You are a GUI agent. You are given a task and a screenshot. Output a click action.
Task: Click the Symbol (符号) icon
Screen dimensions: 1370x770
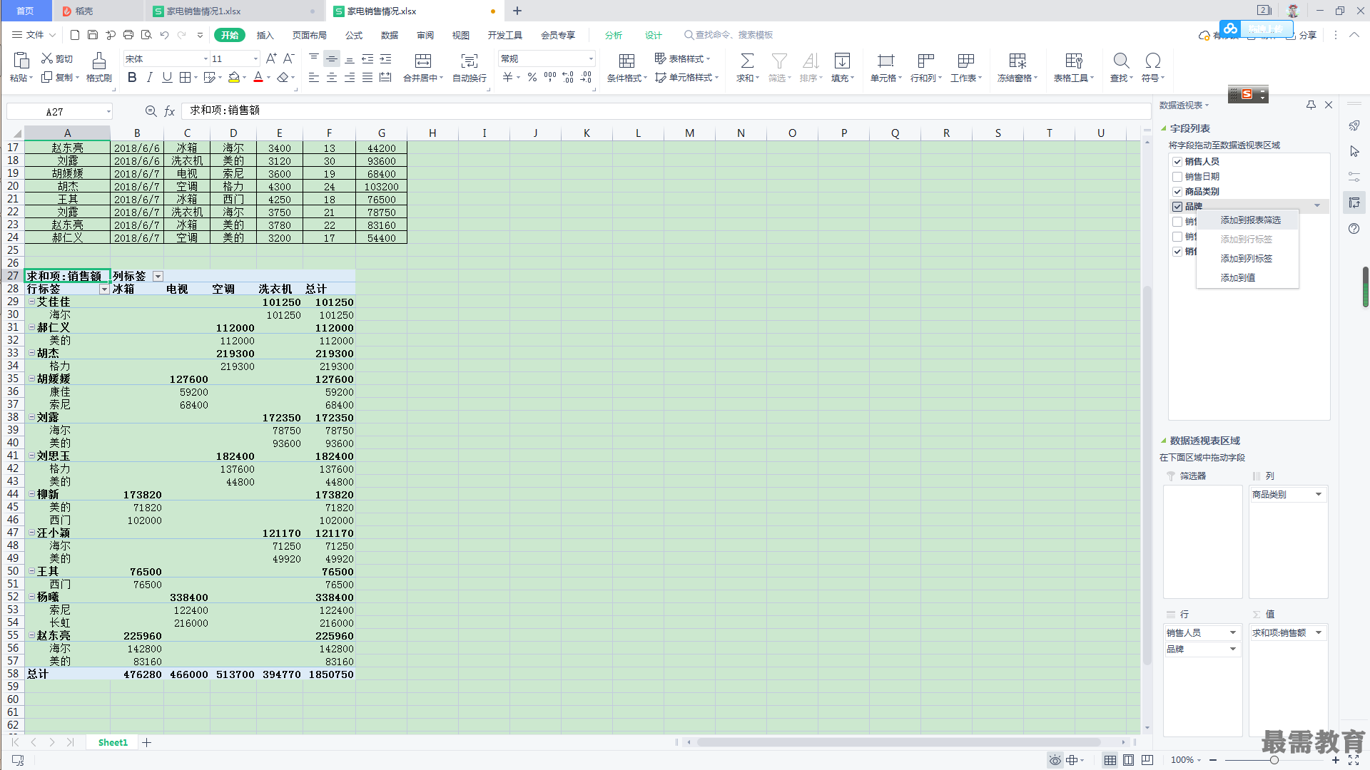(x=1152, y=61)
